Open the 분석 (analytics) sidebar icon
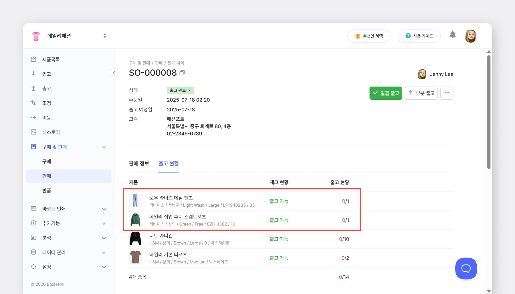Image resolution: width=515 pixels, height=294 pixels. tap(33, 238)
